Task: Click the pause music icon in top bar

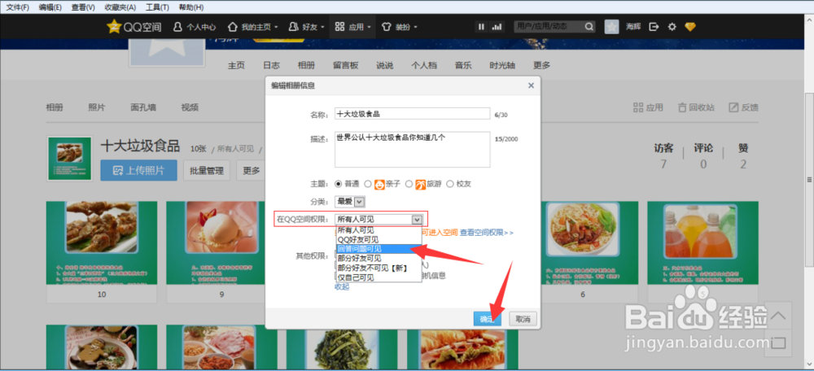Action: click(481, 27)
